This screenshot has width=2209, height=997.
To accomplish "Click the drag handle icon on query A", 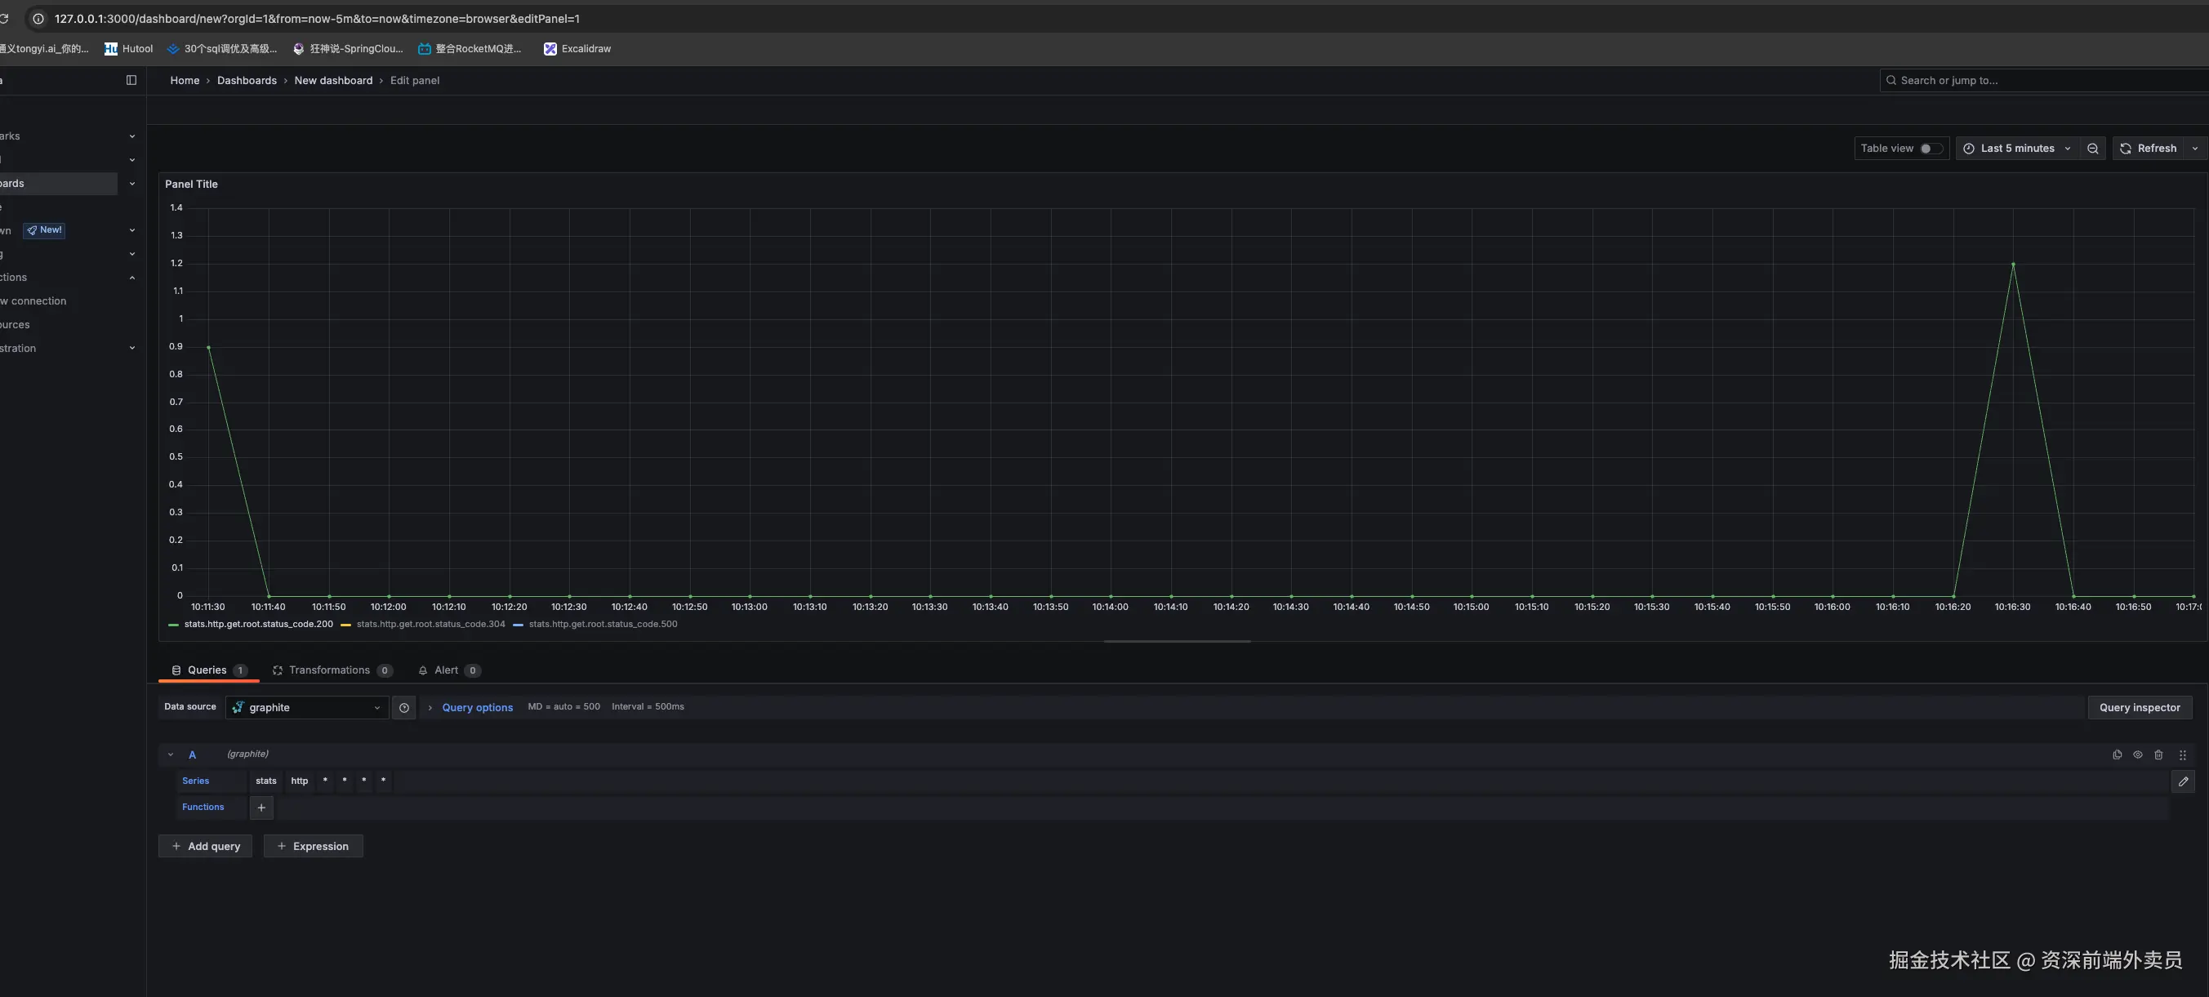I will click(2182, 755).
